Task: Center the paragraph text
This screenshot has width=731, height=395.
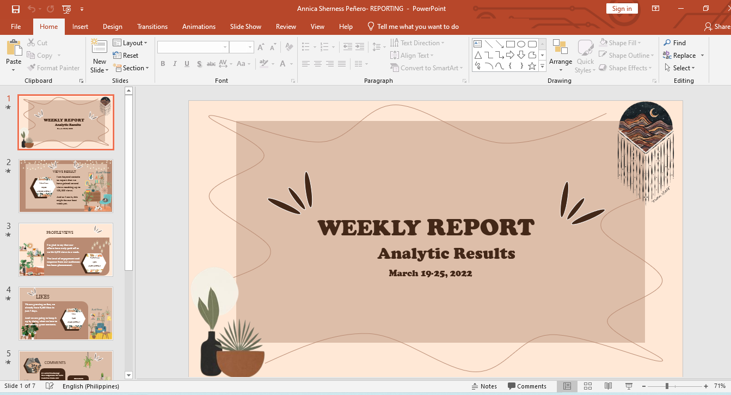Action: click(x=318, y=64)
